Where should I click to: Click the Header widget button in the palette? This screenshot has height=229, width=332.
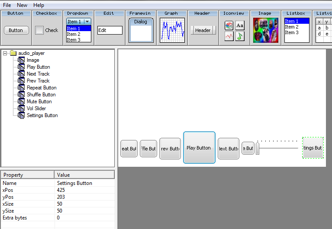(203, 30)
